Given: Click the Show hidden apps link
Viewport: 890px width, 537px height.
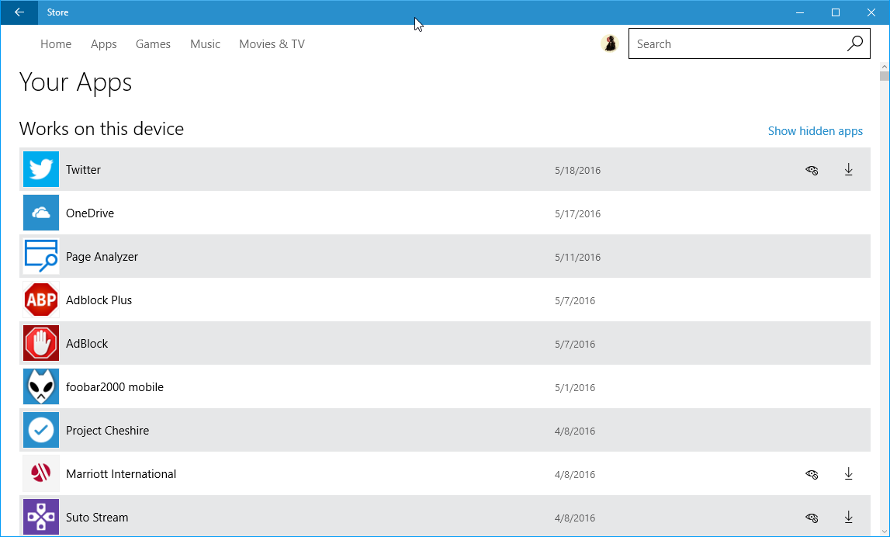Looking at the screenshot, I should tap(815, 131).
